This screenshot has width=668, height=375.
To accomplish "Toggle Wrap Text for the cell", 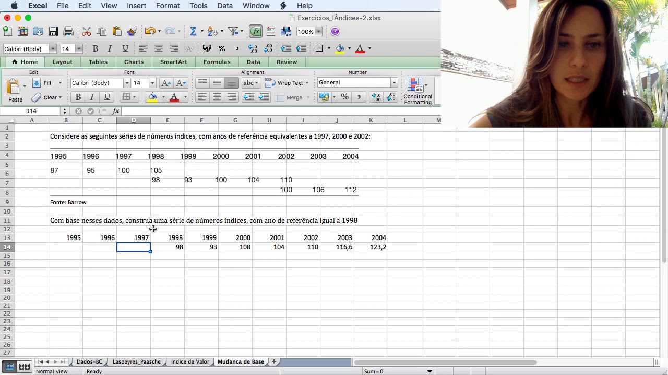I will (x=286, y=83).
